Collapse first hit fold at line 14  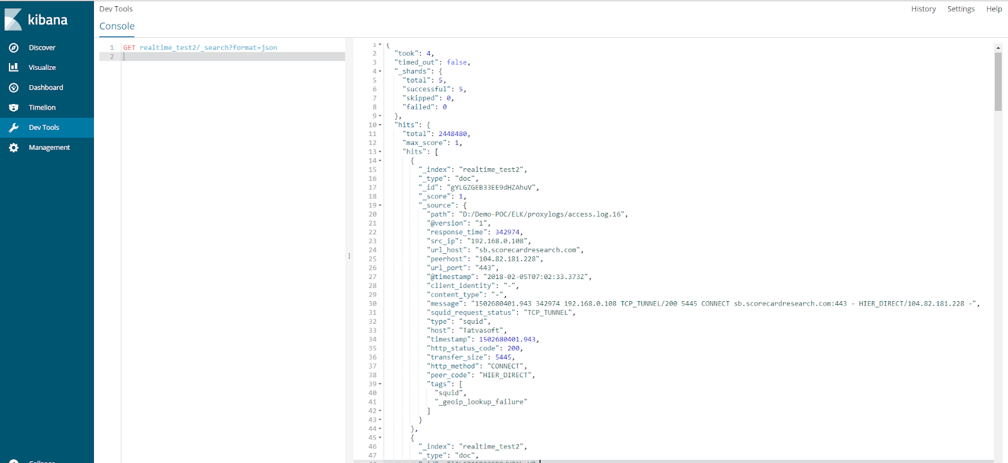[380, 161]
